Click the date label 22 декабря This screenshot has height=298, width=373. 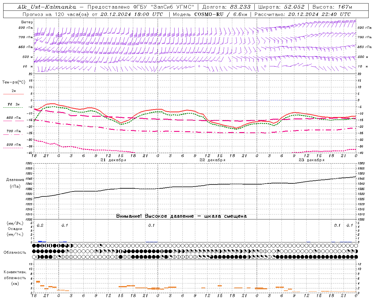pos(212,160)
